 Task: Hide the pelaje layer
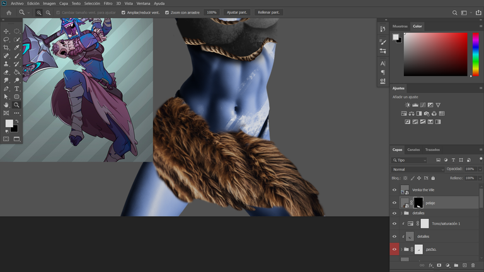pos(394,203)
